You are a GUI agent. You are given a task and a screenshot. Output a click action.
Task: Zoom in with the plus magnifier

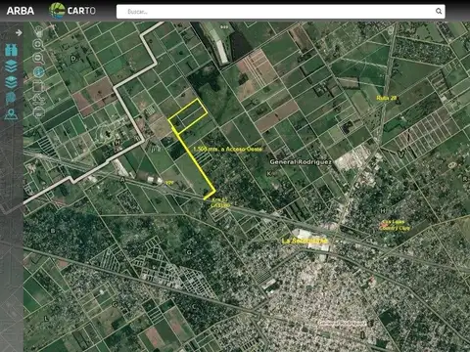(x=38, y=45)
